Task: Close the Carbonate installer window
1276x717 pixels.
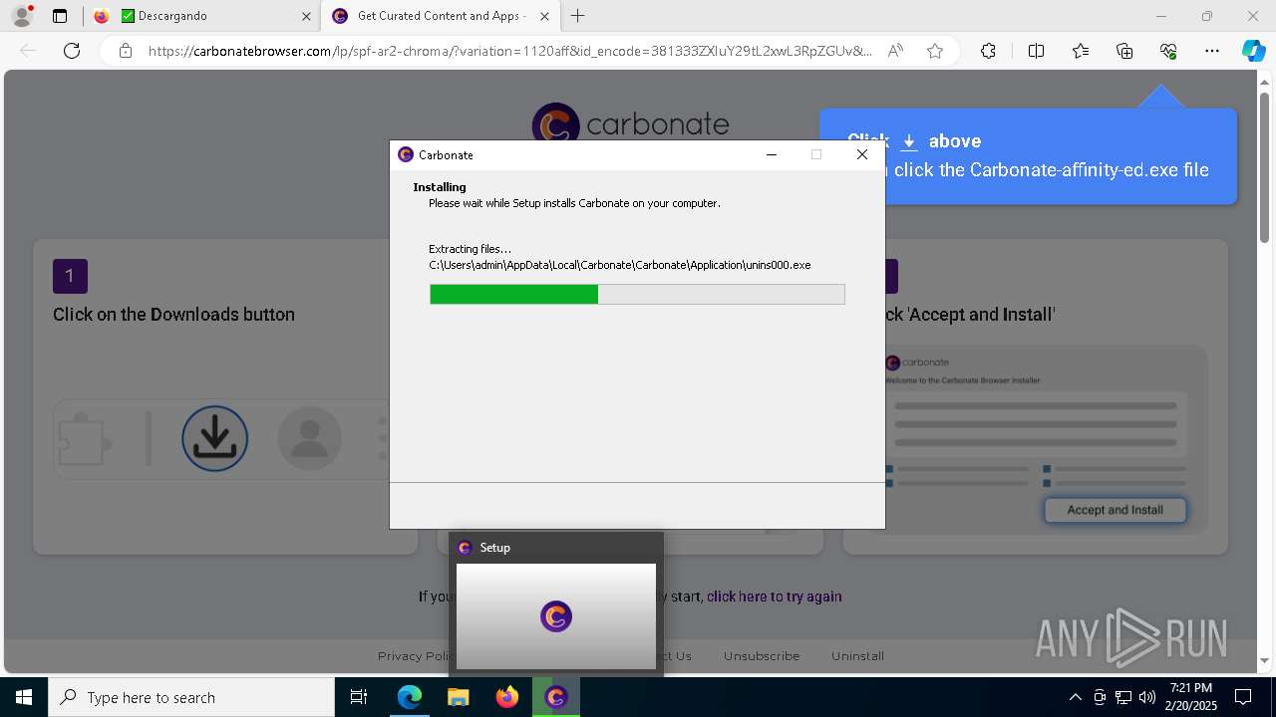Action: click(862, 154)
